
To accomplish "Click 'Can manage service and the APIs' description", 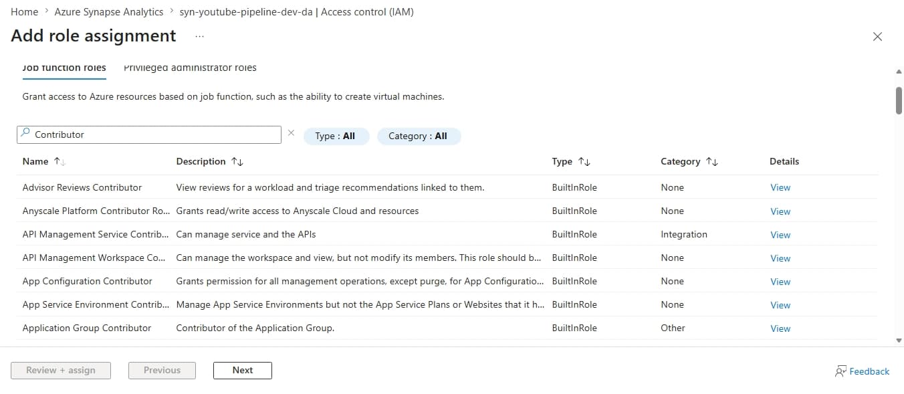I will 245,234.
